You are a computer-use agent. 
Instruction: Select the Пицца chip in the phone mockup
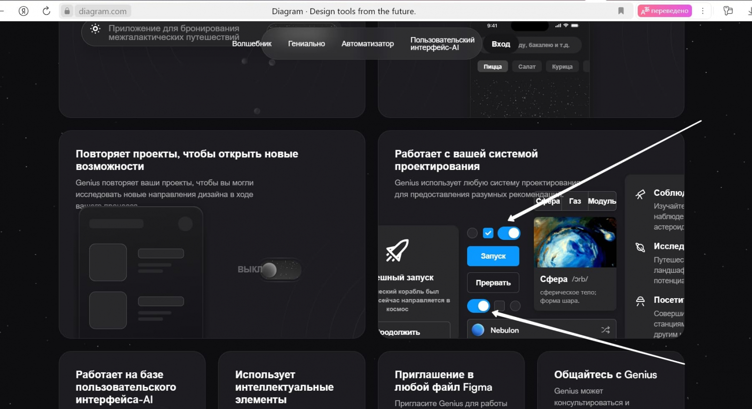[493, 67]
